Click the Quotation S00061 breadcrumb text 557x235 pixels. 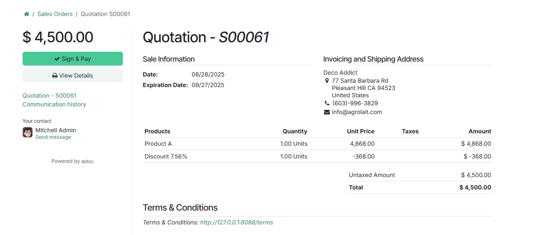coord(105,14)
